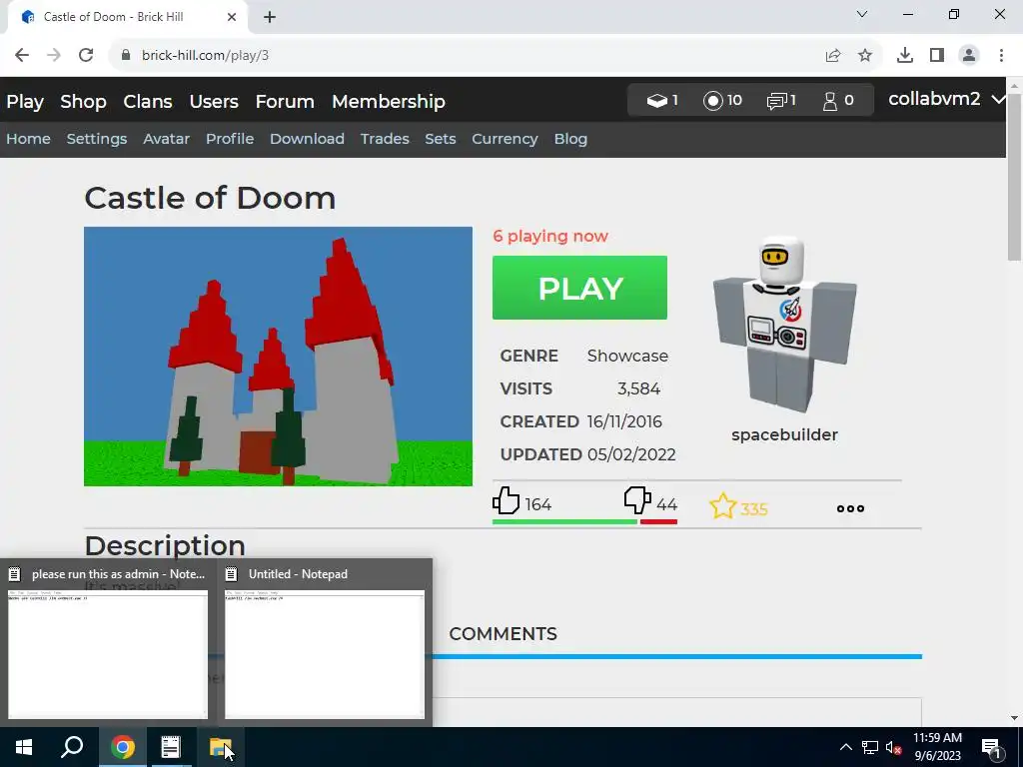The width and height of the screenshot is (1023, 767).
Task: Open File Explorer from the taskbar
Action: click(220, 747)
